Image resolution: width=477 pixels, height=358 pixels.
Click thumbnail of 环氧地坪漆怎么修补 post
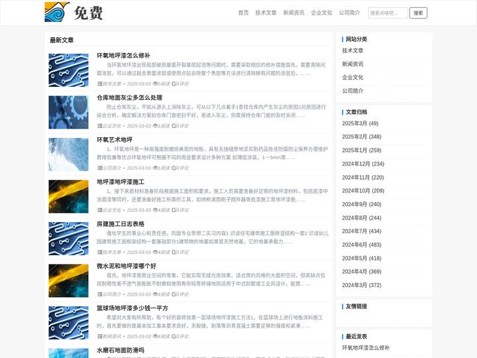pyautogui.click(x=68, y=70)
